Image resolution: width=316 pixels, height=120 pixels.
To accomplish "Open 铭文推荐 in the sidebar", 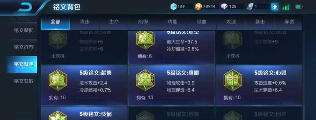I will (24, 47).
